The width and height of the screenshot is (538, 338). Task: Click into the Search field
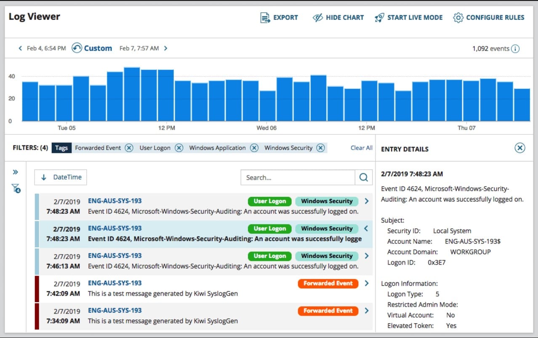298,177
